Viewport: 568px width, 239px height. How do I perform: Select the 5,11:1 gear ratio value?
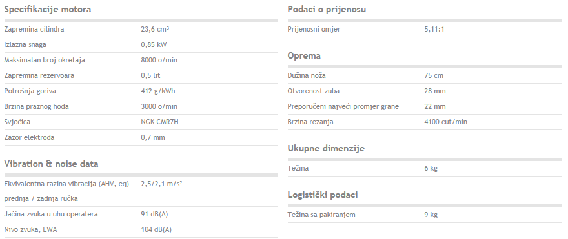[434, 29]
